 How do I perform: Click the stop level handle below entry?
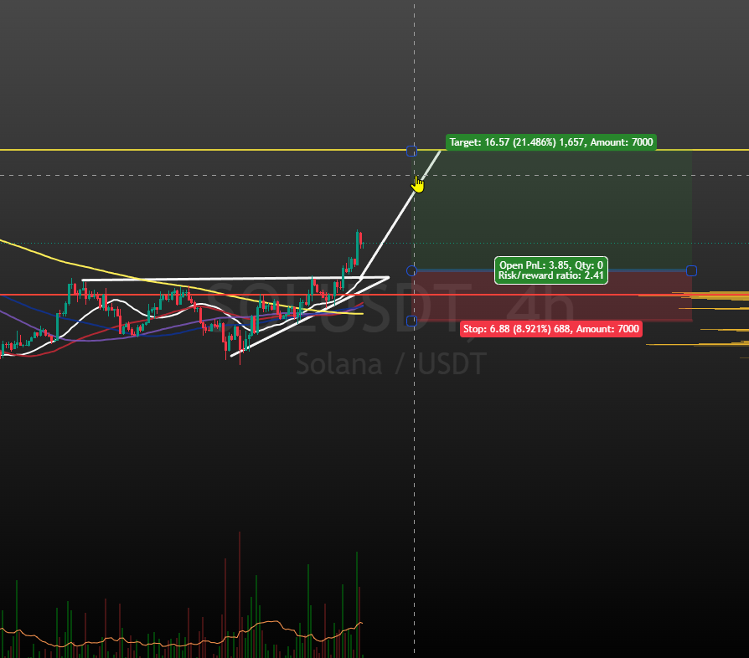point(411,321)
